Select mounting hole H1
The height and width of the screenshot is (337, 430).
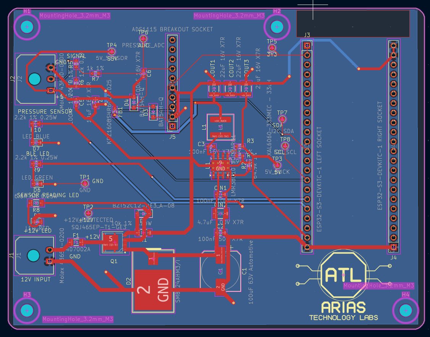coord(27,27)
